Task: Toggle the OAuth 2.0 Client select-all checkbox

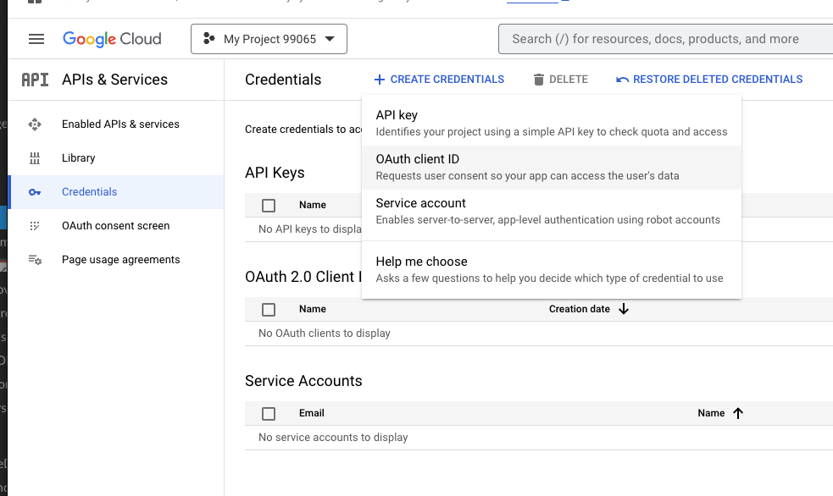Action: [269, 310]
